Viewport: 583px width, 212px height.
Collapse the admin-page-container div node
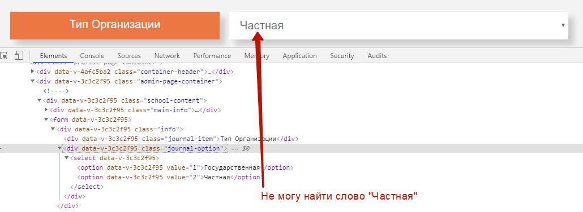tap(33, 81)
